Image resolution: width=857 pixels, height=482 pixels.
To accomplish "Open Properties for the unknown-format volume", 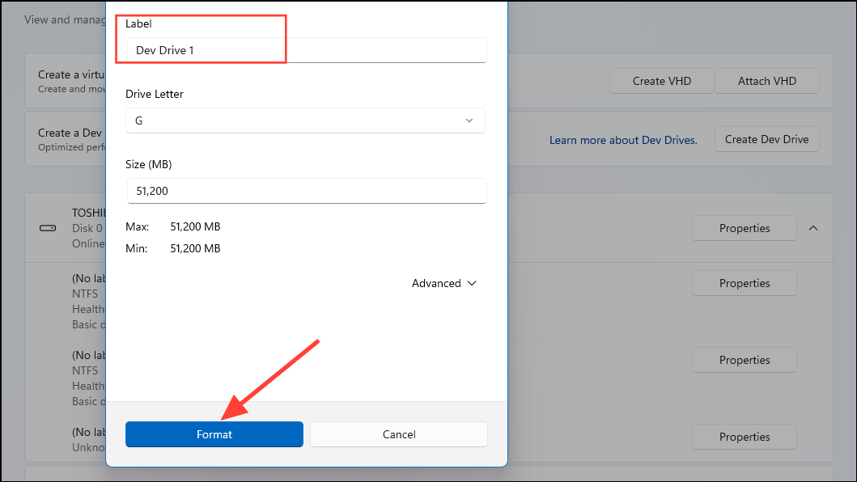I will coord(744,437).
